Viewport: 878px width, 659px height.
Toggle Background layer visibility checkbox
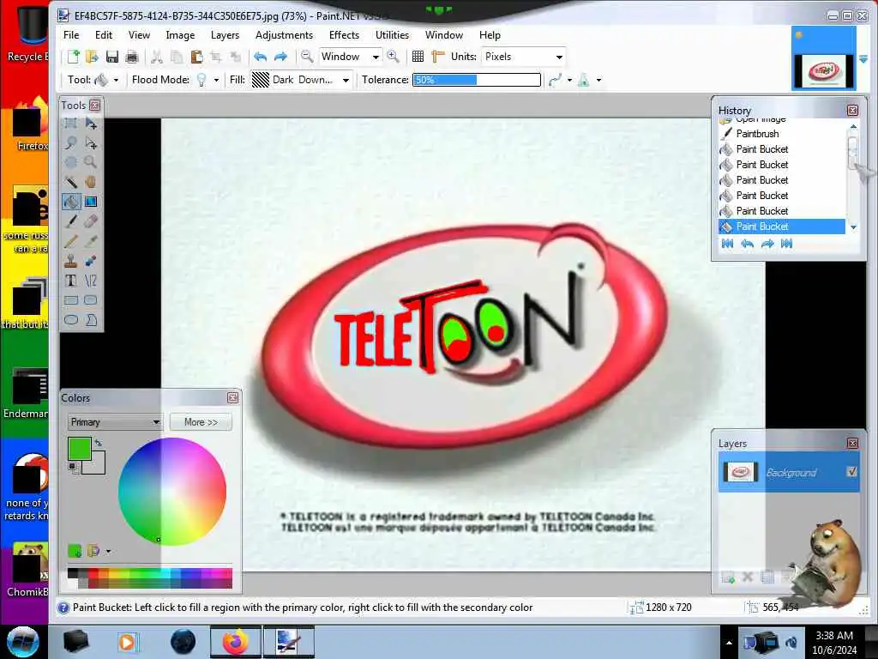tap(851, 472)
